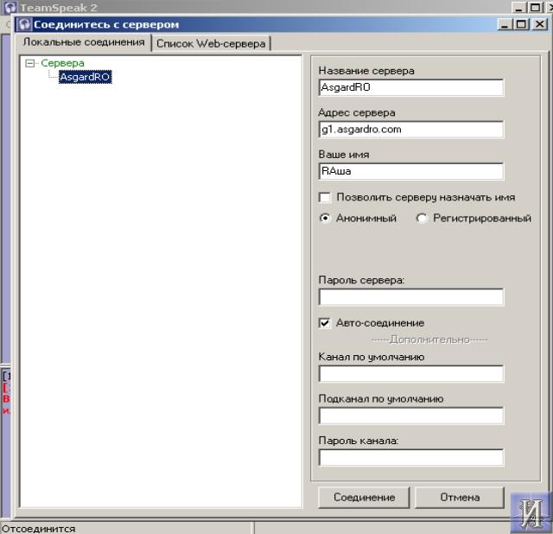553x534 pixels.
Task: Click the TeamSpeak headset icon in dialog title
Action: pyautogui.click(x=25, y=24)
